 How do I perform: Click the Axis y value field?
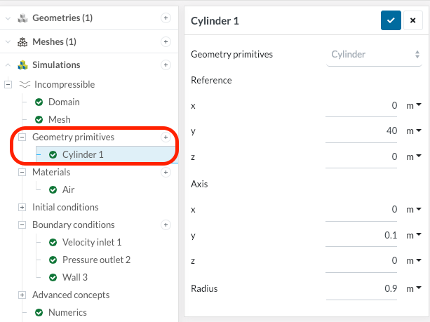[x=365, y=235]
